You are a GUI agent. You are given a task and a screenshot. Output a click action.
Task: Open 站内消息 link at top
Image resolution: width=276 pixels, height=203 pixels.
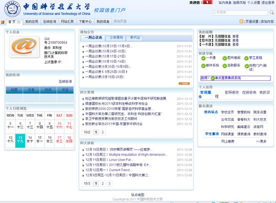click(x=225, y=2)
